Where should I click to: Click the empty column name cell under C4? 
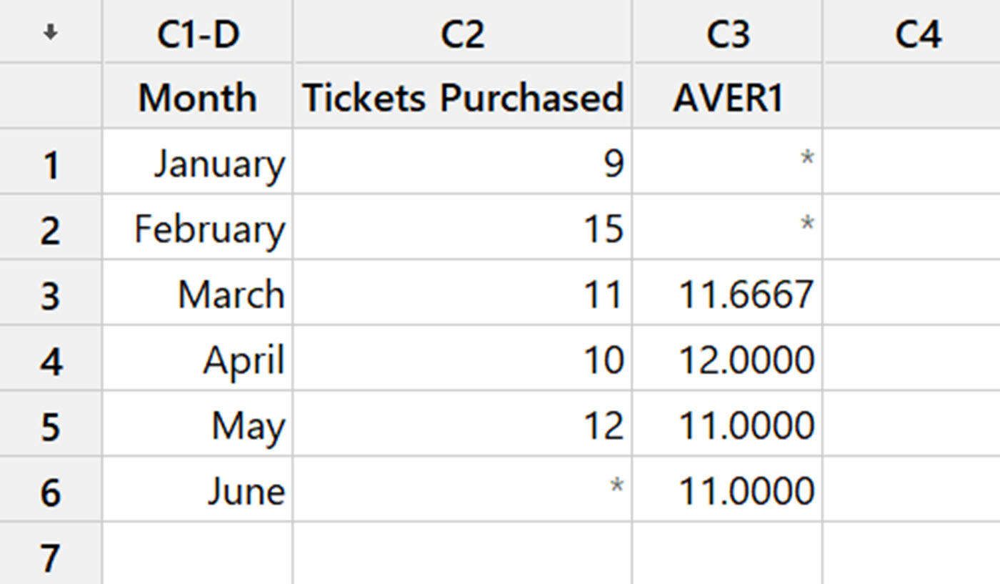click(x=912, y=96)
